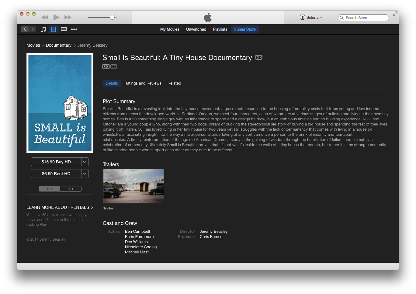Click the $6.99 Rent HD button
The width and height of the screenshot is (416, 294).
coord(56,174)
